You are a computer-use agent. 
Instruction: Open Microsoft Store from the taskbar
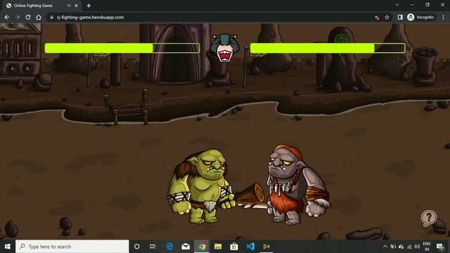click(234, 247)
